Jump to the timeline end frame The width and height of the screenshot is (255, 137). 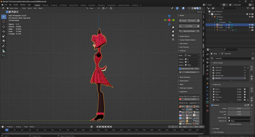tap(111, 127)
